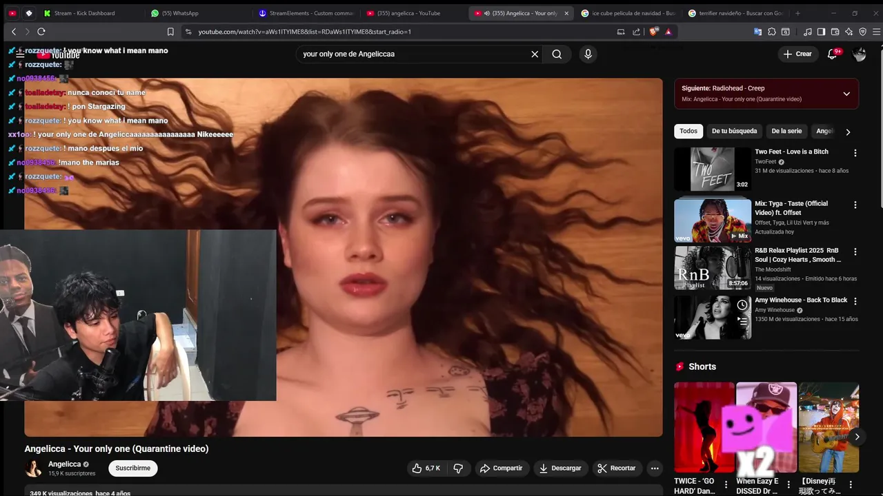Open options menu for R&B Relax Playlist
883x496 pixels.
855,253
